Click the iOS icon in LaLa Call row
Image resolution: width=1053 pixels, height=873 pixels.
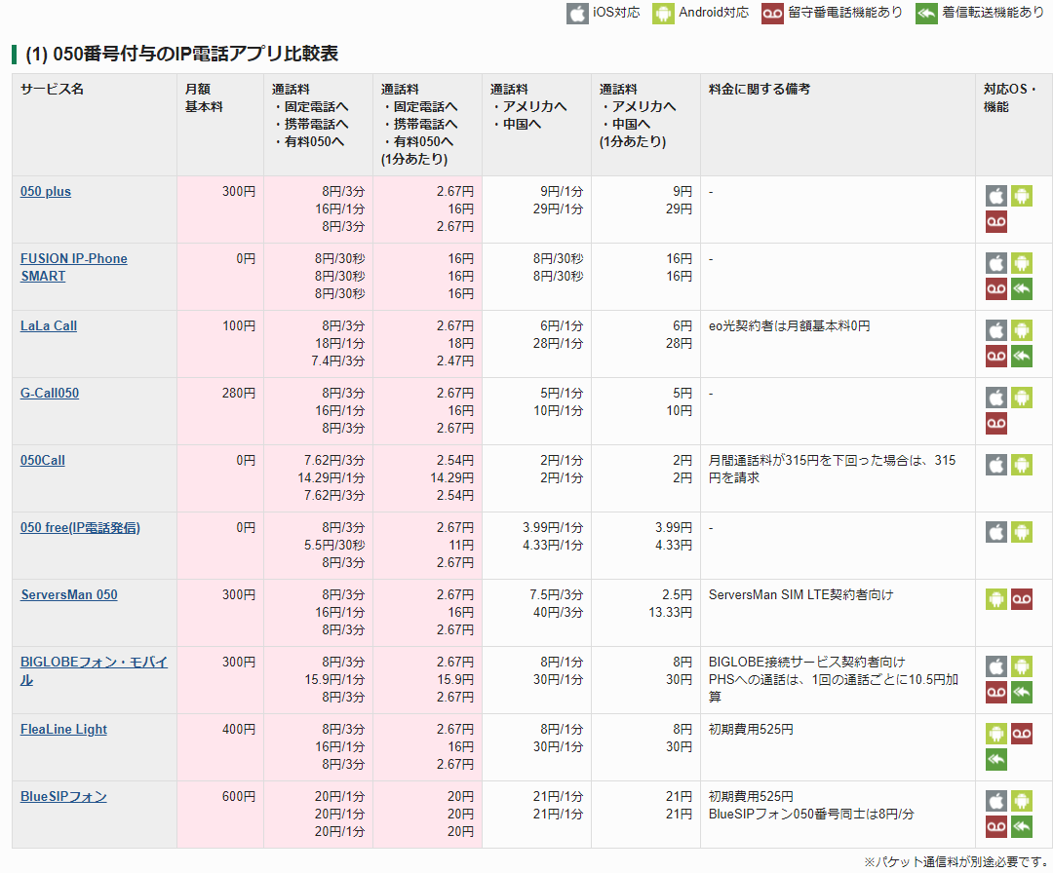(995, 330)
